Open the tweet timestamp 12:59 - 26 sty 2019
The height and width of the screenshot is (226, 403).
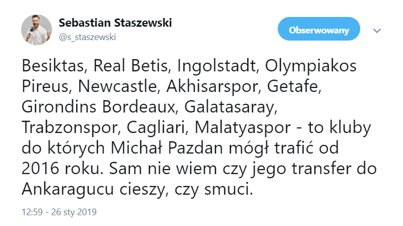[59, 212]
